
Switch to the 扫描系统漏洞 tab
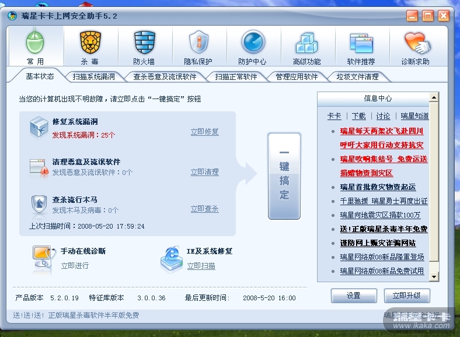pos(93,77)
